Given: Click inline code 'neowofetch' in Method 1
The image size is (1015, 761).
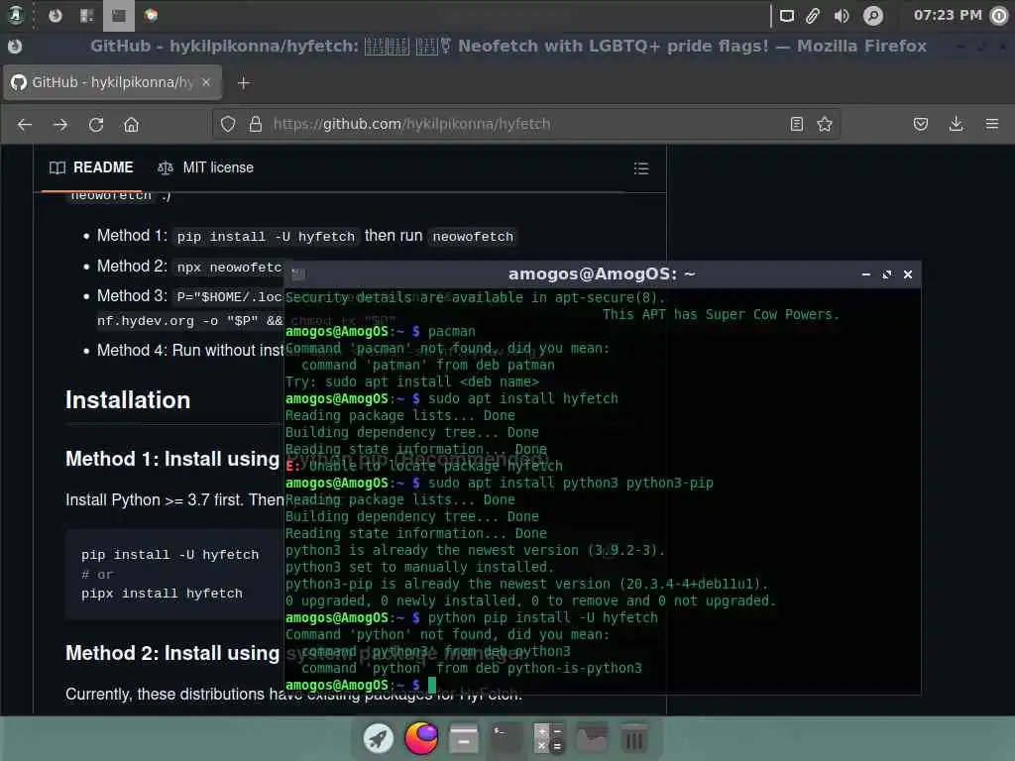Looking at the screenshot, I should point(473,236).
